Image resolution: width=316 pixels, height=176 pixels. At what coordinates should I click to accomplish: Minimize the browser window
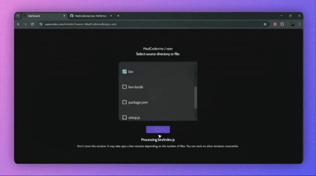click(x=282, y=16)
